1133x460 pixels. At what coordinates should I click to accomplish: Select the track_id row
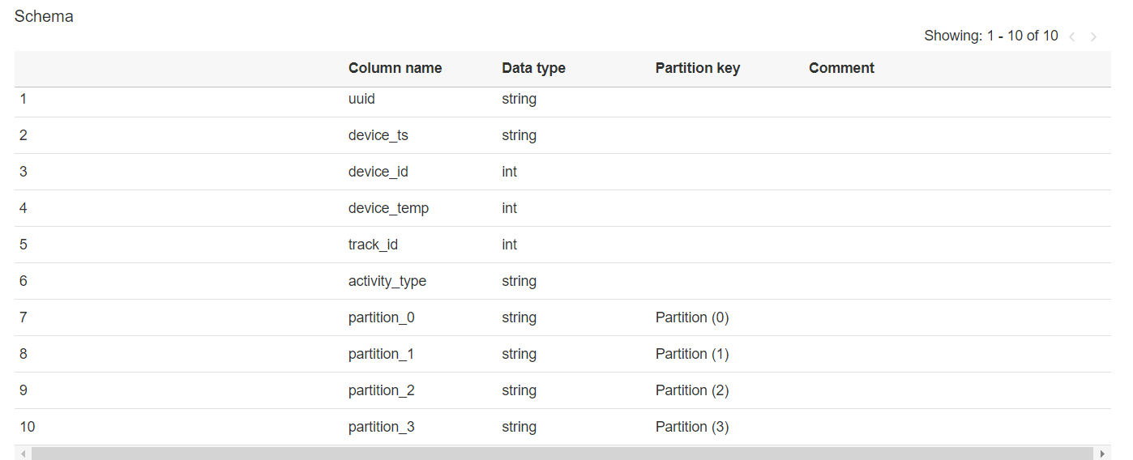373,245
